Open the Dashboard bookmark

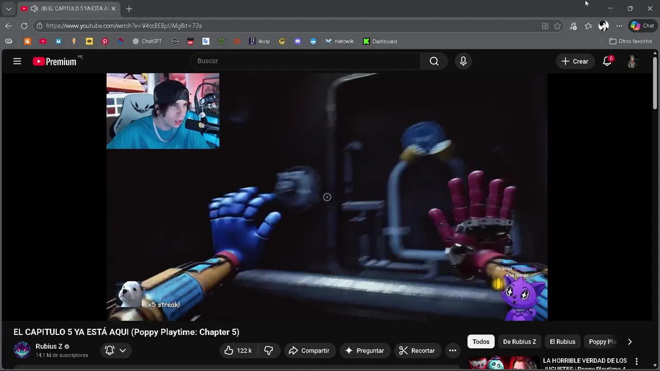pos(380,41)
